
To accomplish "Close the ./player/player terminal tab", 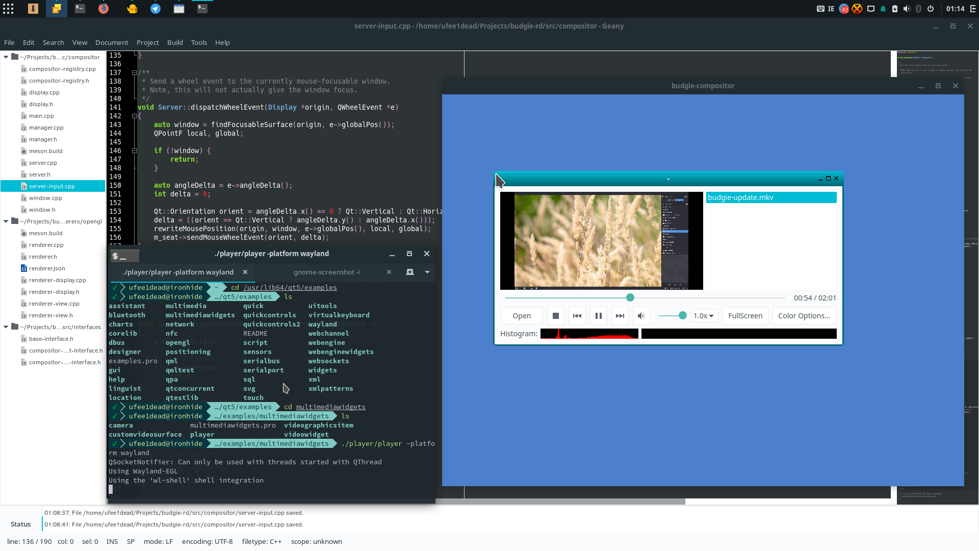I will click(x=245, y=272).
